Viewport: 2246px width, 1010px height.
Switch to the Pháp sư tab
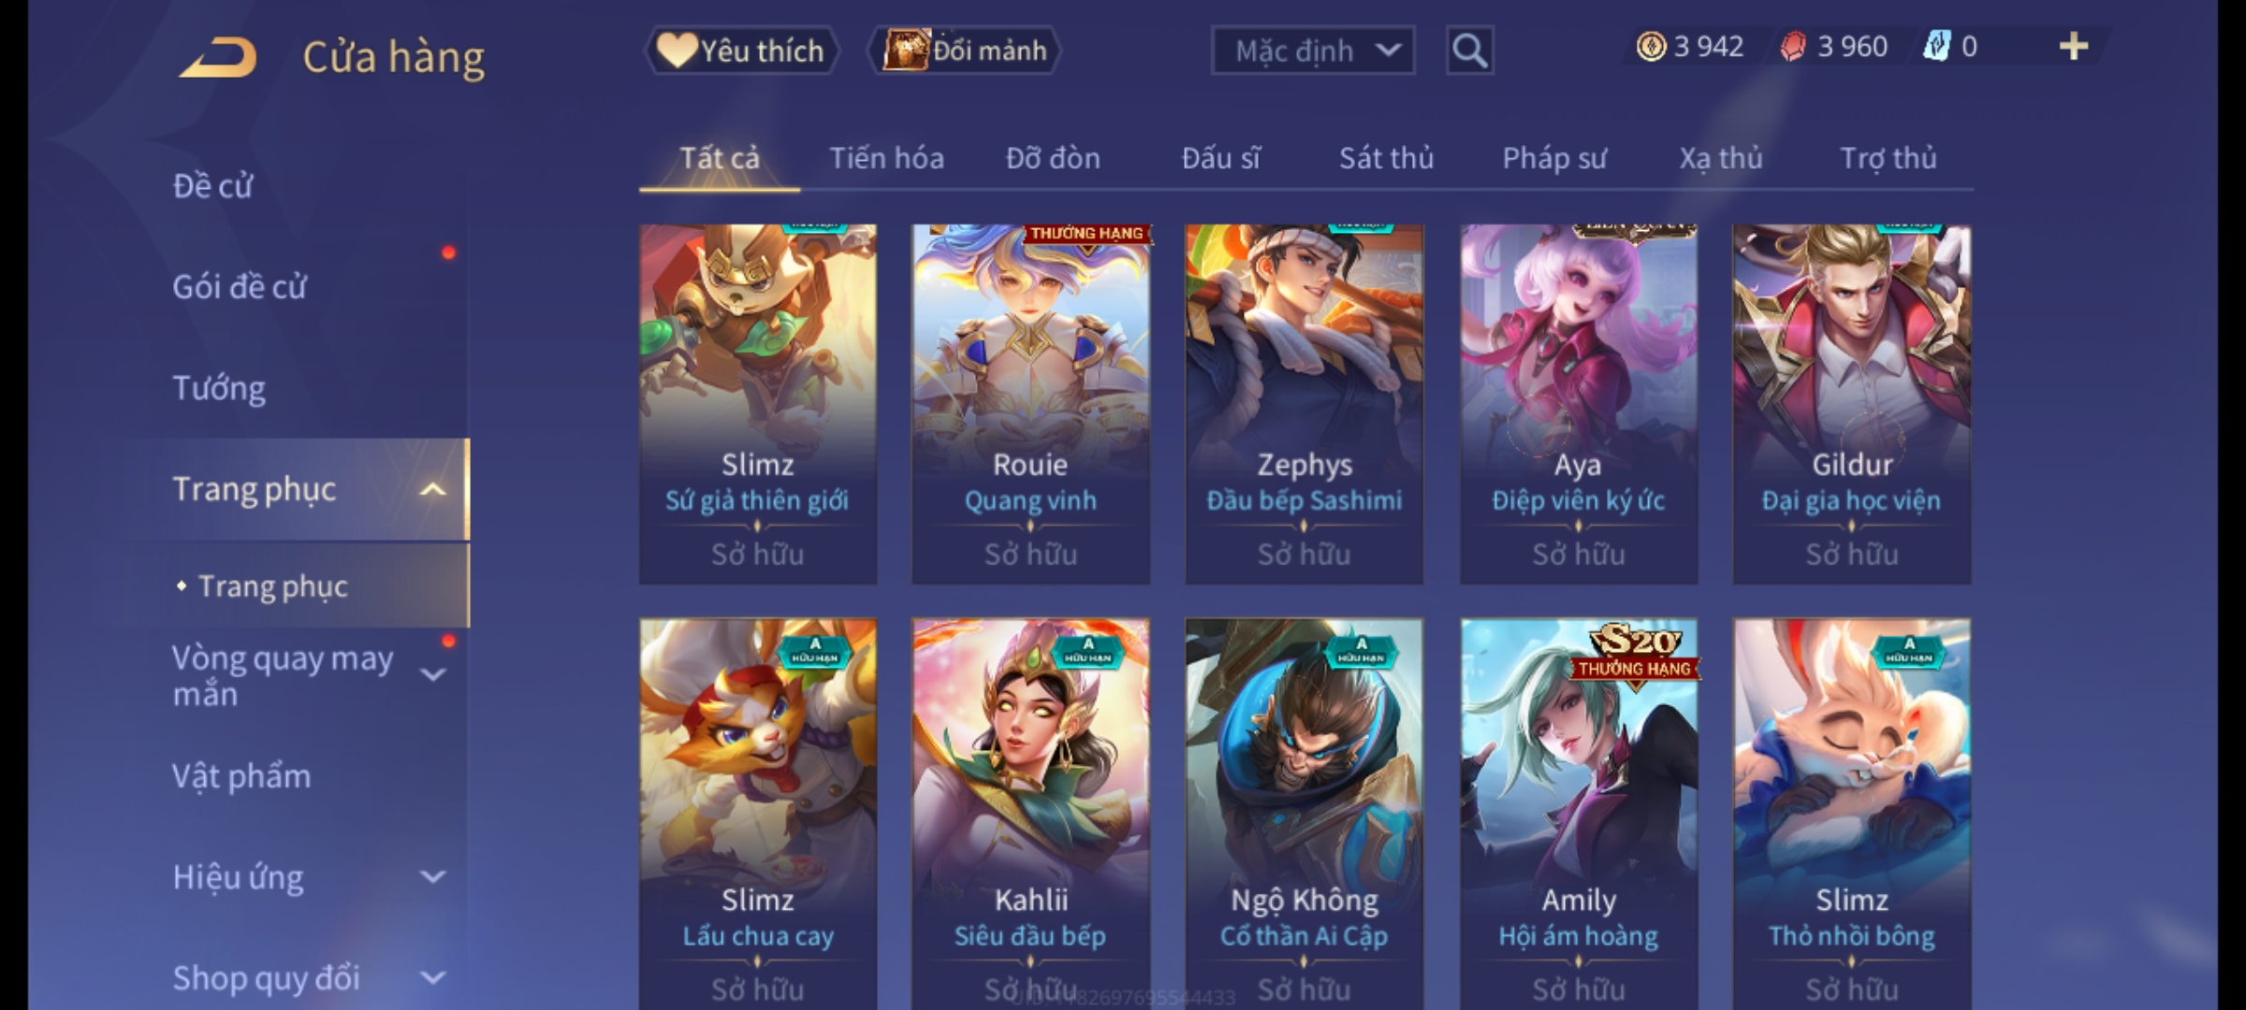coord(1553,158)
